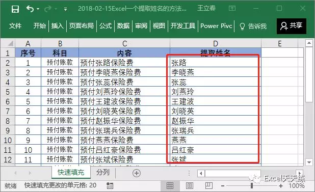The image size is (315, 192).
Task: Click the 告诉我 lightbulb search
Action: point(253,26)
